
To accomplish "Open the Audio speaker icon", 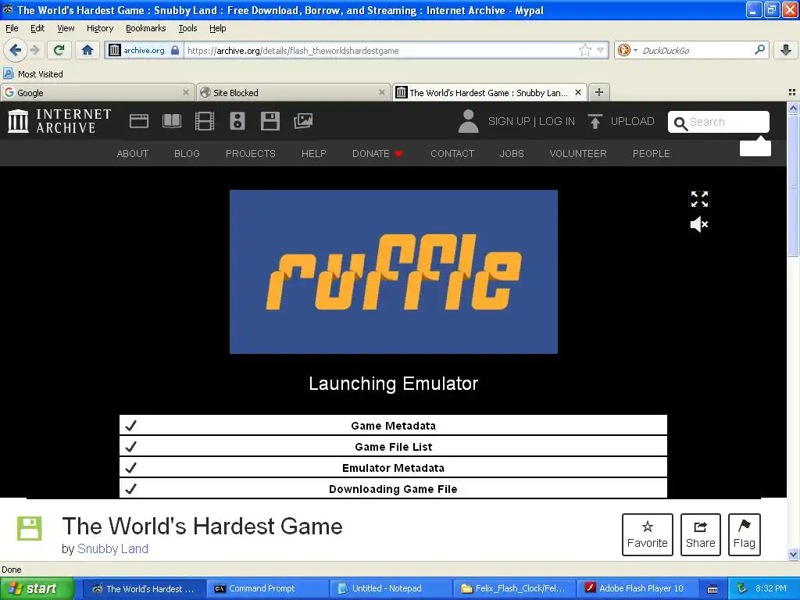I will point(237,121).
